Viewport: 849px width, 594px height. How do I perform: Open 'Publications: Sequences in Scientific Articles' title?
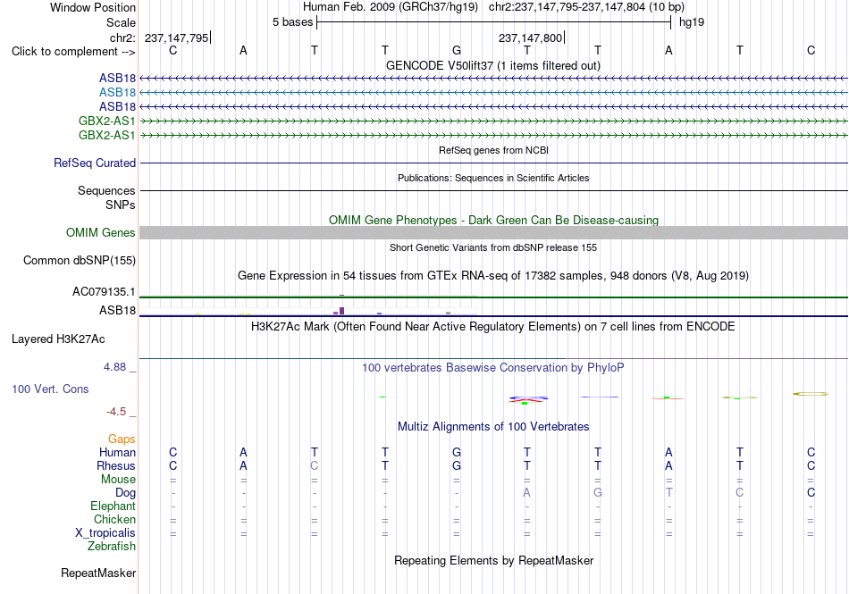point(493,178)
